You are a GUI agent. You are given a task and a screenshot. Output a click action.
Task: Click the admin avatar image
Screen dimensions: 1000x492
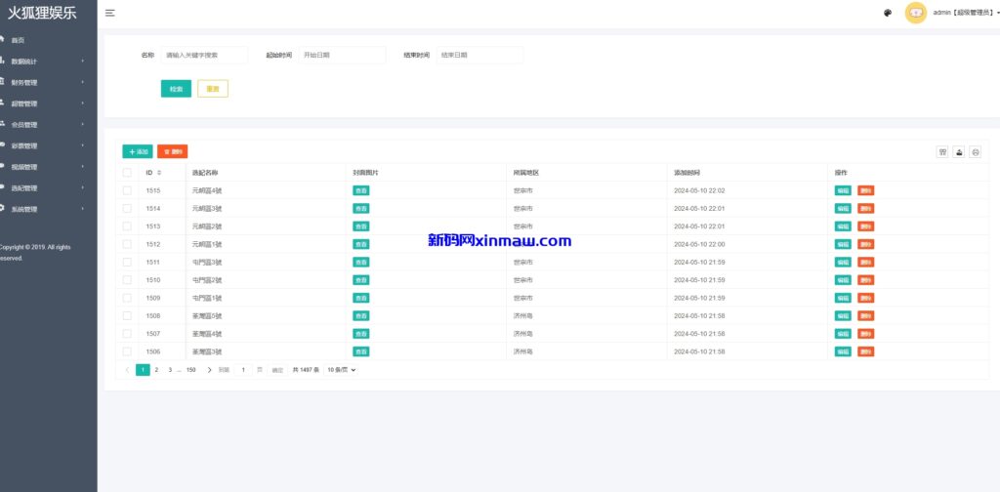(915, 13)
